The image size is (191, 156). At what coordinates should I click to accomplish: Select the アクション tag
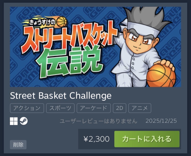[27, 108]
